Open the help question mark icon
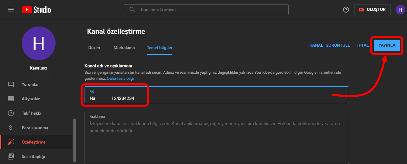Image resolution: width=407 pixels, height=164 pixels. 346,10
